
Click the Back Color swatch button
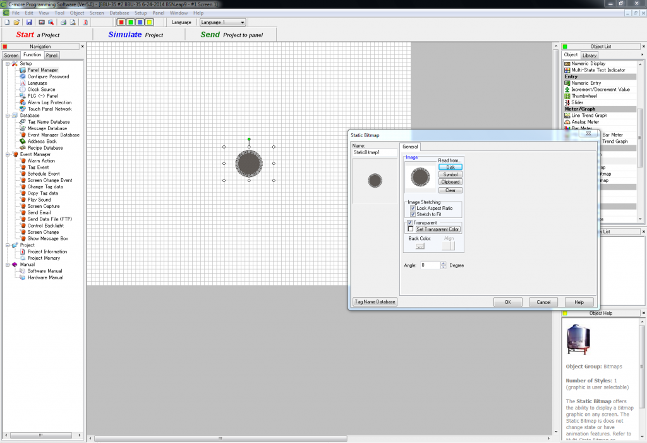click(420, 245)
